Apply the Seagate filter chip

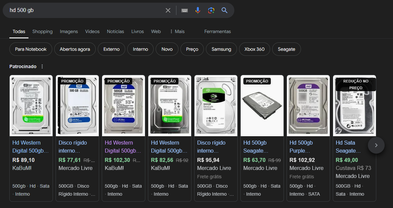point(287,49)
